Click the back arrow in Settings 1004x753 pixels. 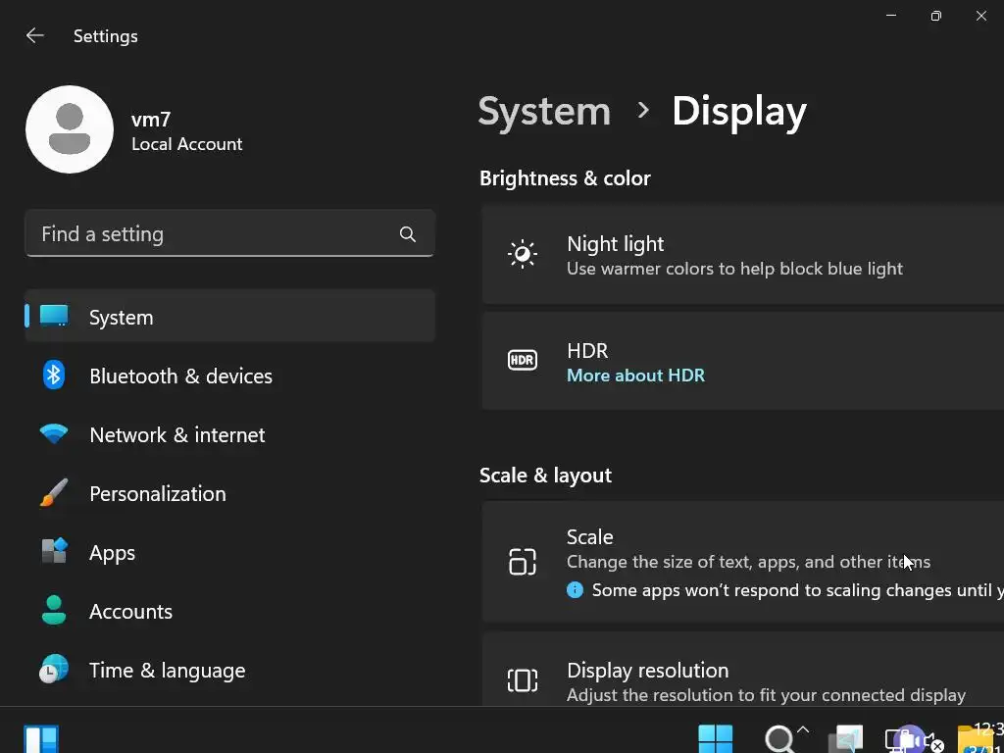pyautogui.click(x=35, y=36)
